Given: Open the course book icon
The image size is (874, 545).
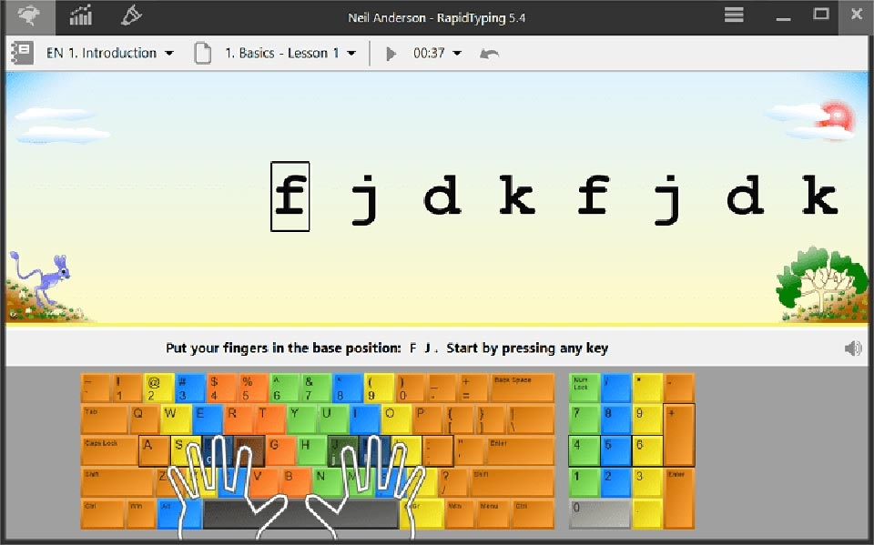Looking at the screenshot, I should click(20, 53).
